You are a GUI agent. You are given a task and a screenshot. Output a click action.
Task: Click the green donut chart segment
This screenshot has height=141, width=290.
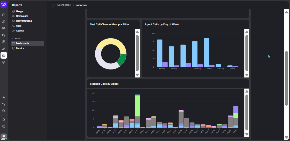(122, 59)
